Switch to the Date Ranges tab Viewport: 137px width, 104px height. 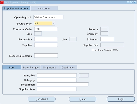pos(31,67)
